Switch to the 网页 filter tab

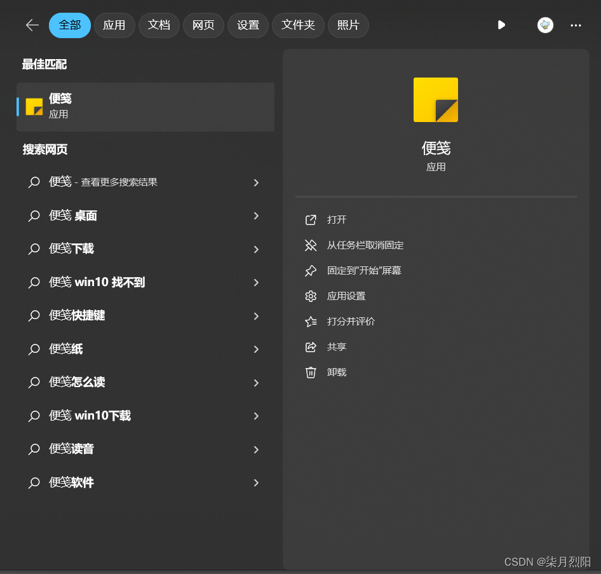(203, 25)
